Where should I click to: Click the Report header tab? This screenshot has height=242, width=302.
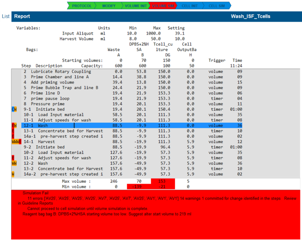click(22, 16)
